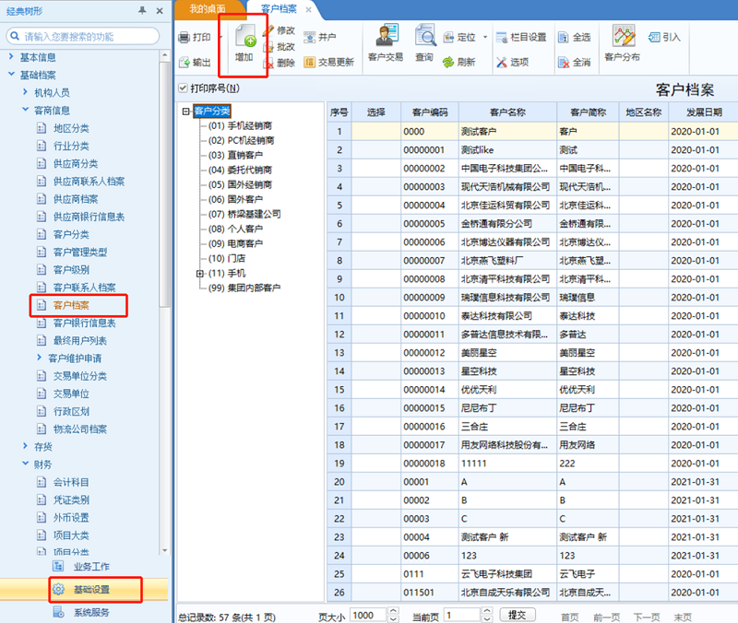Image resolution: width=738 pixels, height=623 pixels.
Task: Click the 提交 button
Action: point(518,615)
